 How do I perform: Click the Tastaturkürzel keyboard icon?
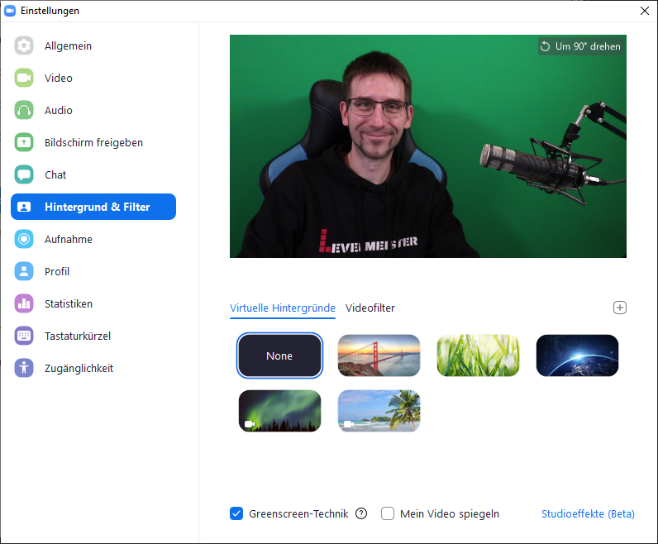[24, 336]
